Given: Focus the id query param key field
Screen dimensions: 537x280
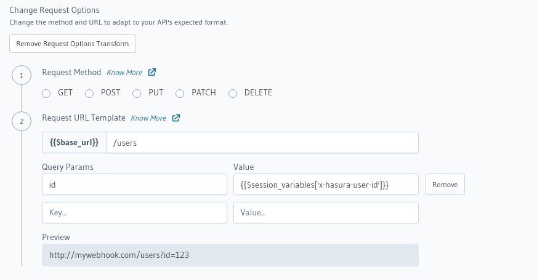Looking at the screenshot, I should click(134, 185).
